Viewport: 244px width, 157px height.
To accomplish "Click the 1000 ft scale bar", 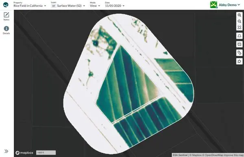I will click(x=46, y=153).
